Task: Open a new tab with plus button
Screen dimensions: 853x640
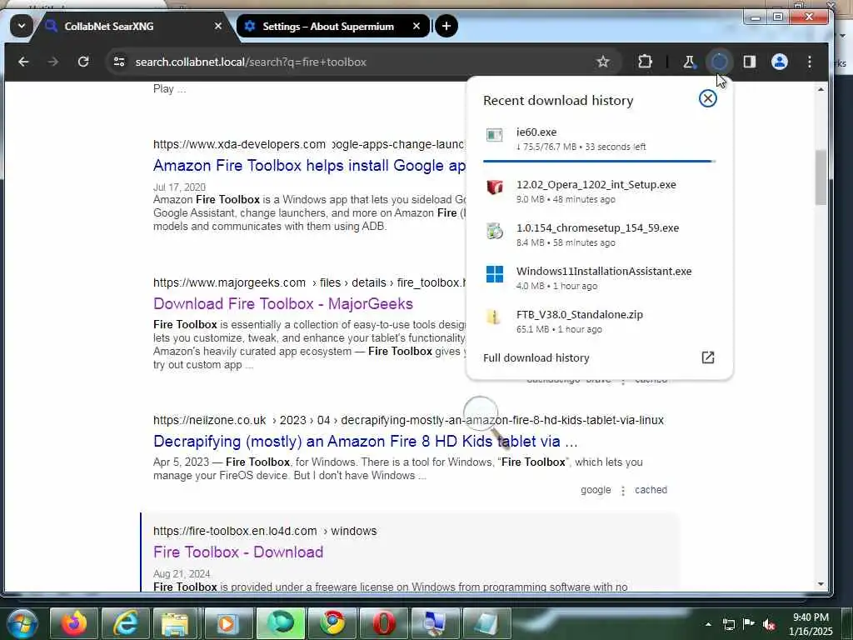Action: [446, 26]
